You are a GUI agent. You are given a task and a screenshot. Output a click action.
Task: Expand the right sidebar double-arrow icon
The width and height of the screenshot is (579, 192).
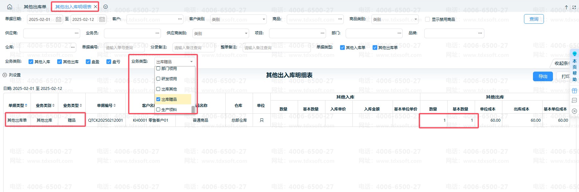574,111
